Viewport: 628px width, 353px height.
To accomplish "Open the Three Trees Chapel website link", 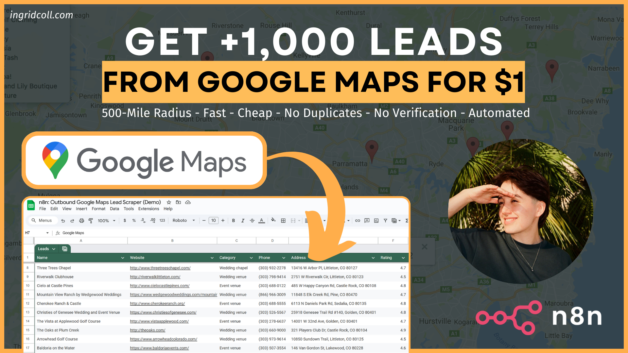I will (160, 268).
